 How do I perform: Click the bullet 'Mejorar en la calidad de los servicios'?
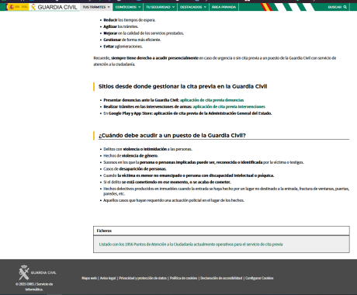144,33
